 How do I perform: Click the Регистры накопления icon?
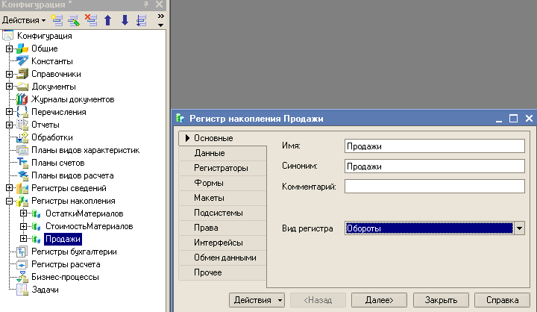pyautogui.click(x=22, y=201)
